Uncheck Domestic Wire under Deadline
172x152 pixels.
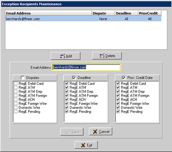click(67, 108)
